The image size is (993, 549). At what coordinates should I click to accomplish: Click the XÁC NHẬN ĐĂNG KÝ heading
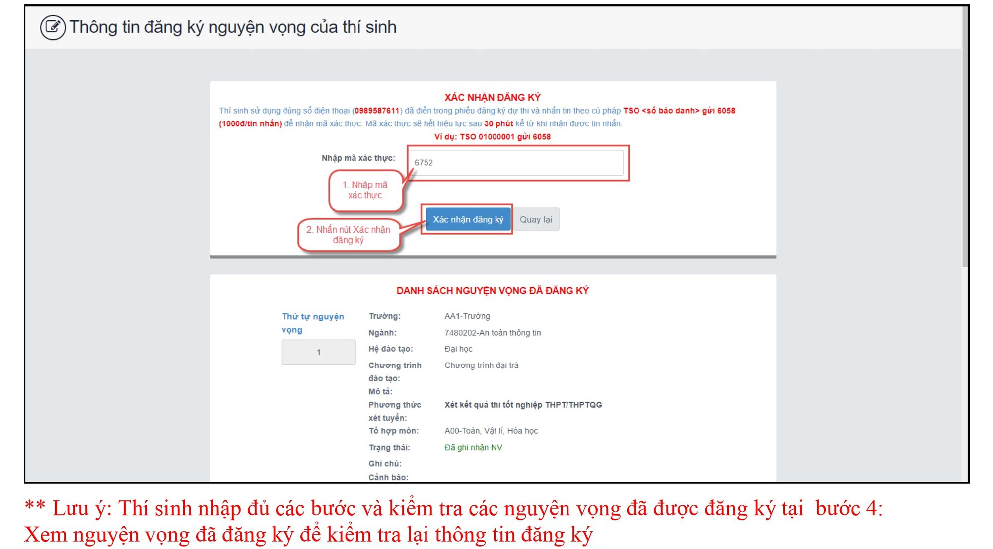click(492, 97)
